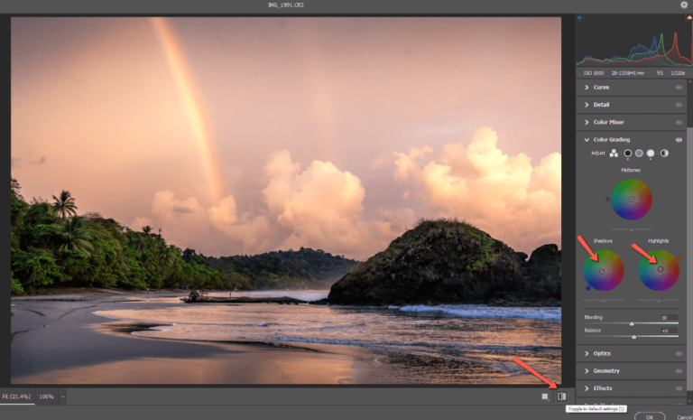The height and width of the screenshot is (420, 693).
Task: Click the 1/320s shutter readout
Action: (678, 73)
